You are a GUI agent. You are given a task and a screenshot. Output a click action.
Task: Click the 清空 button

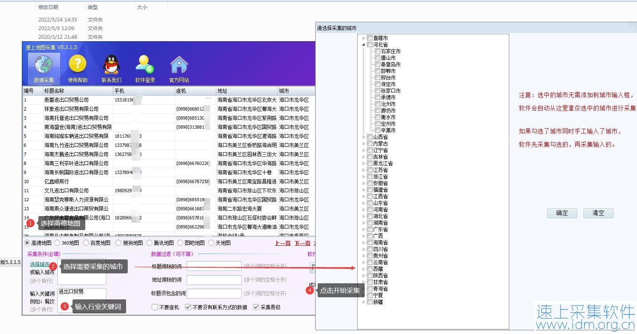598,213
